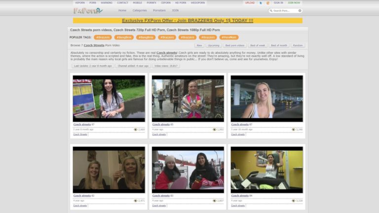Screen dimensions: 379x213
Task: Click the eye views icon under first video
Action: tap(135, 129)
